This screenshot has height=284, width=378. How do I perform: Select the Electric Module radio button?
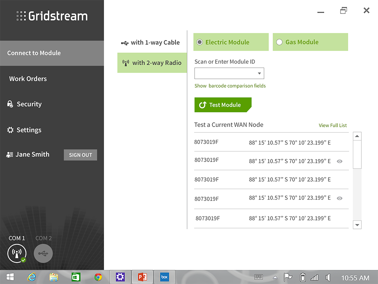200,42
